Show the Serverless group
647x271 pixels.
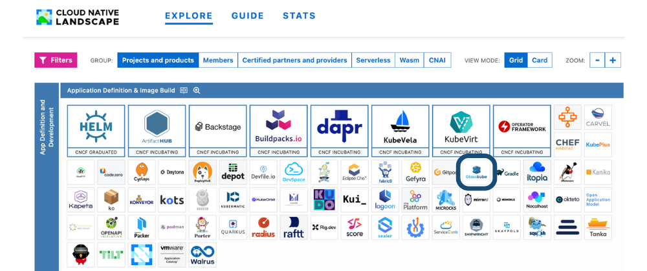click(x=373, y=60)
